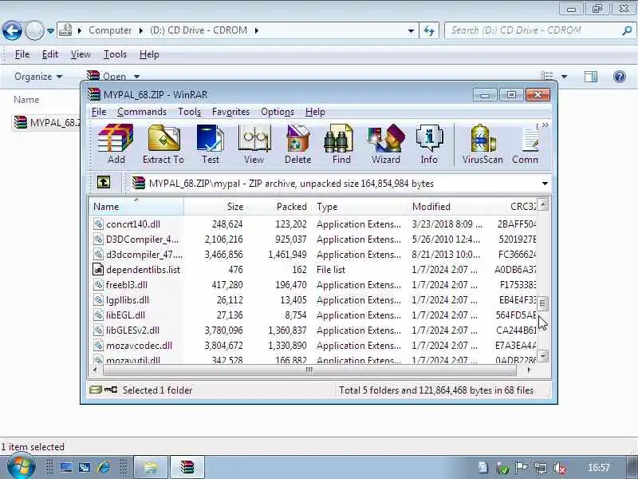Select lgpllibs.dll in the list
This screenshot has height=479, width=638.
313,300
